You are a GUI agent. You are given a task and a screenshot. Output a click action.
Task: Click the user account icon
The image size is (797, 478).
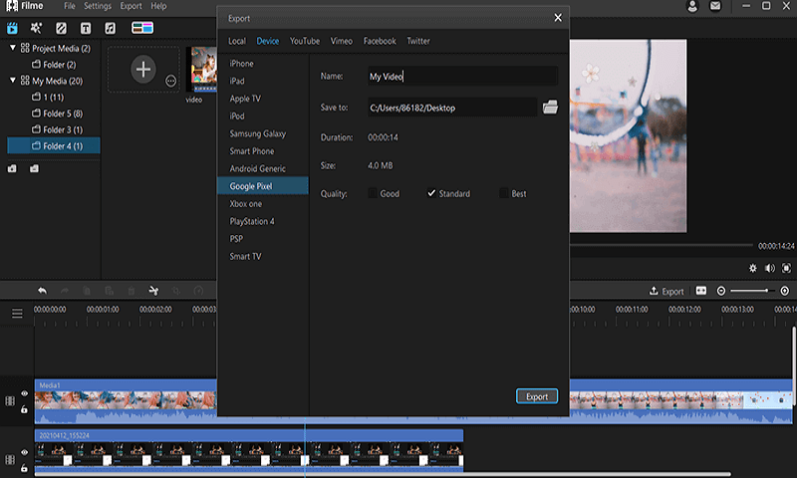coord(692,6)
